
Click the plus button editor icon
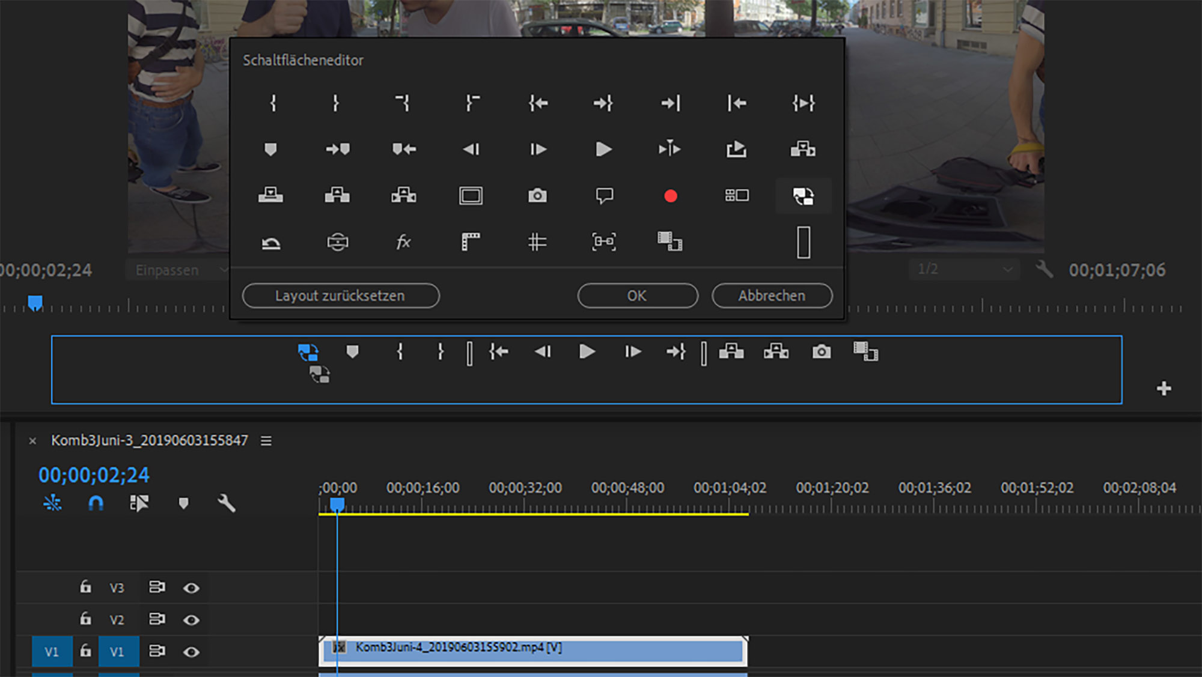point(1164,389)
